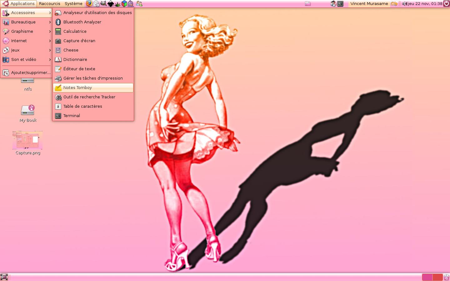Expand the Graphisme submenu
Viewport: 450px width, 281px height.
pyautogui.click(x=27, y=32)
